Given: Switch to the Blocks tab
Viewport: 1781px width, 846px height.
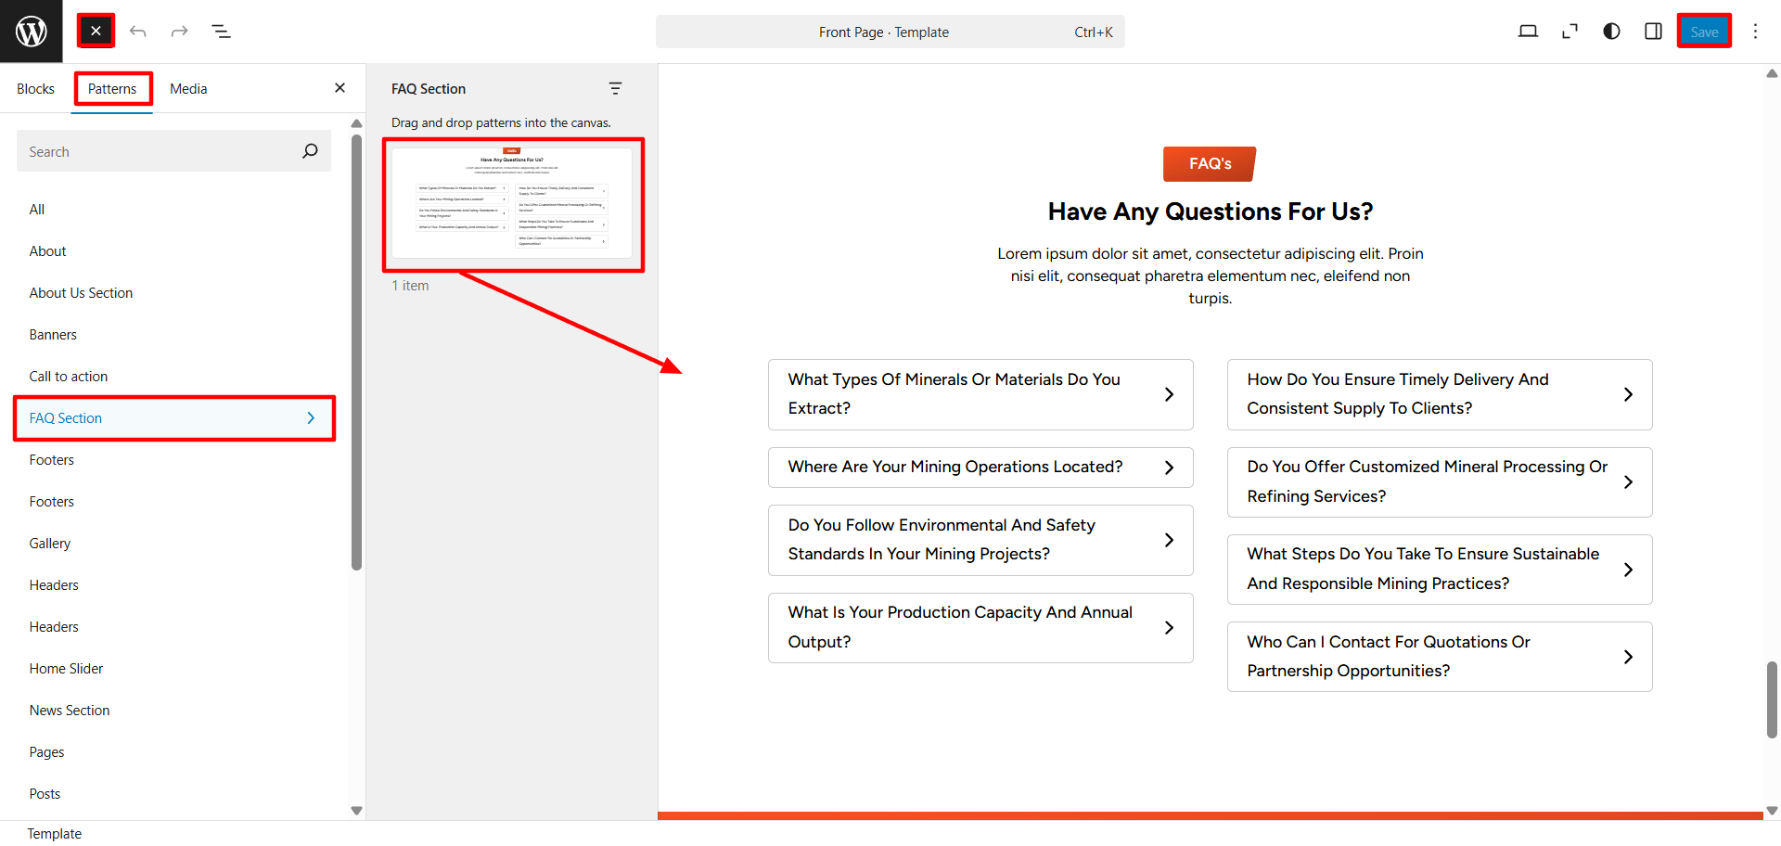Looking at the screenshot, I should pyautogui.click(x=35, y=89).
